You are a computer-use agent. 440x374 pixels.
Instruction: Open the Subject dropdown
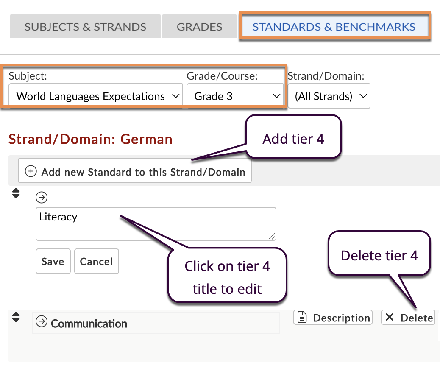tap(96, 96)
